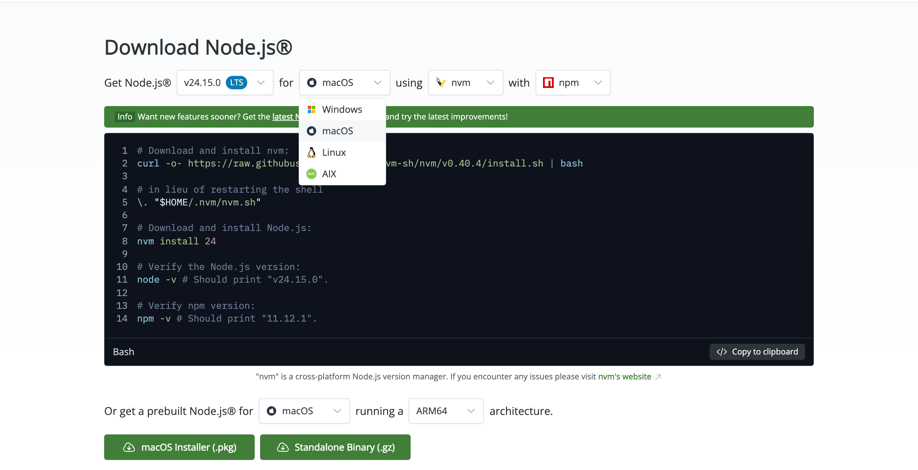918x470 pixels.
Task: Visit the nvm's website link
Action: (x=624, y=377)
